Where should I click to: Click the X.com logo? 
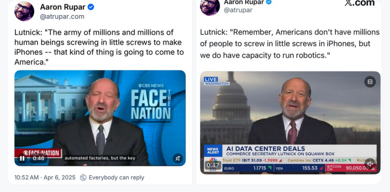pyautogui.click(x=360, y=3)
